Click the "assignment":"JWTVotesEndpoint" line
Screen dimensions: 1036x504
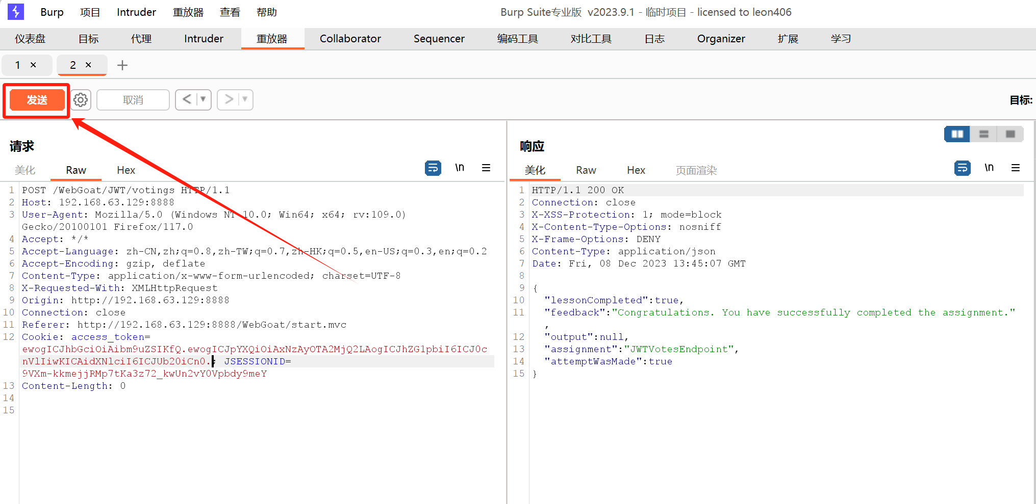pos(641,349)
